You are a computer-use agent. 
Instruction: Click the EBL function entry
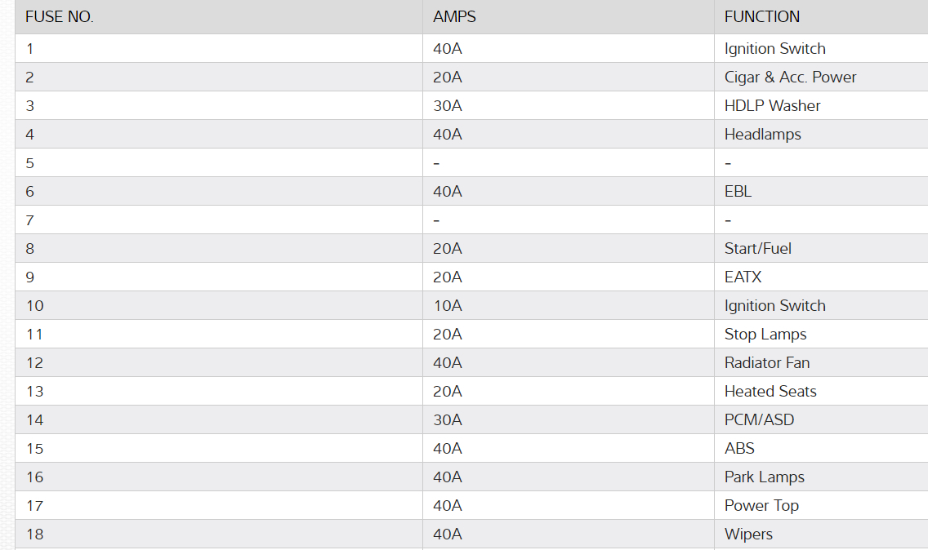[738, 192]
